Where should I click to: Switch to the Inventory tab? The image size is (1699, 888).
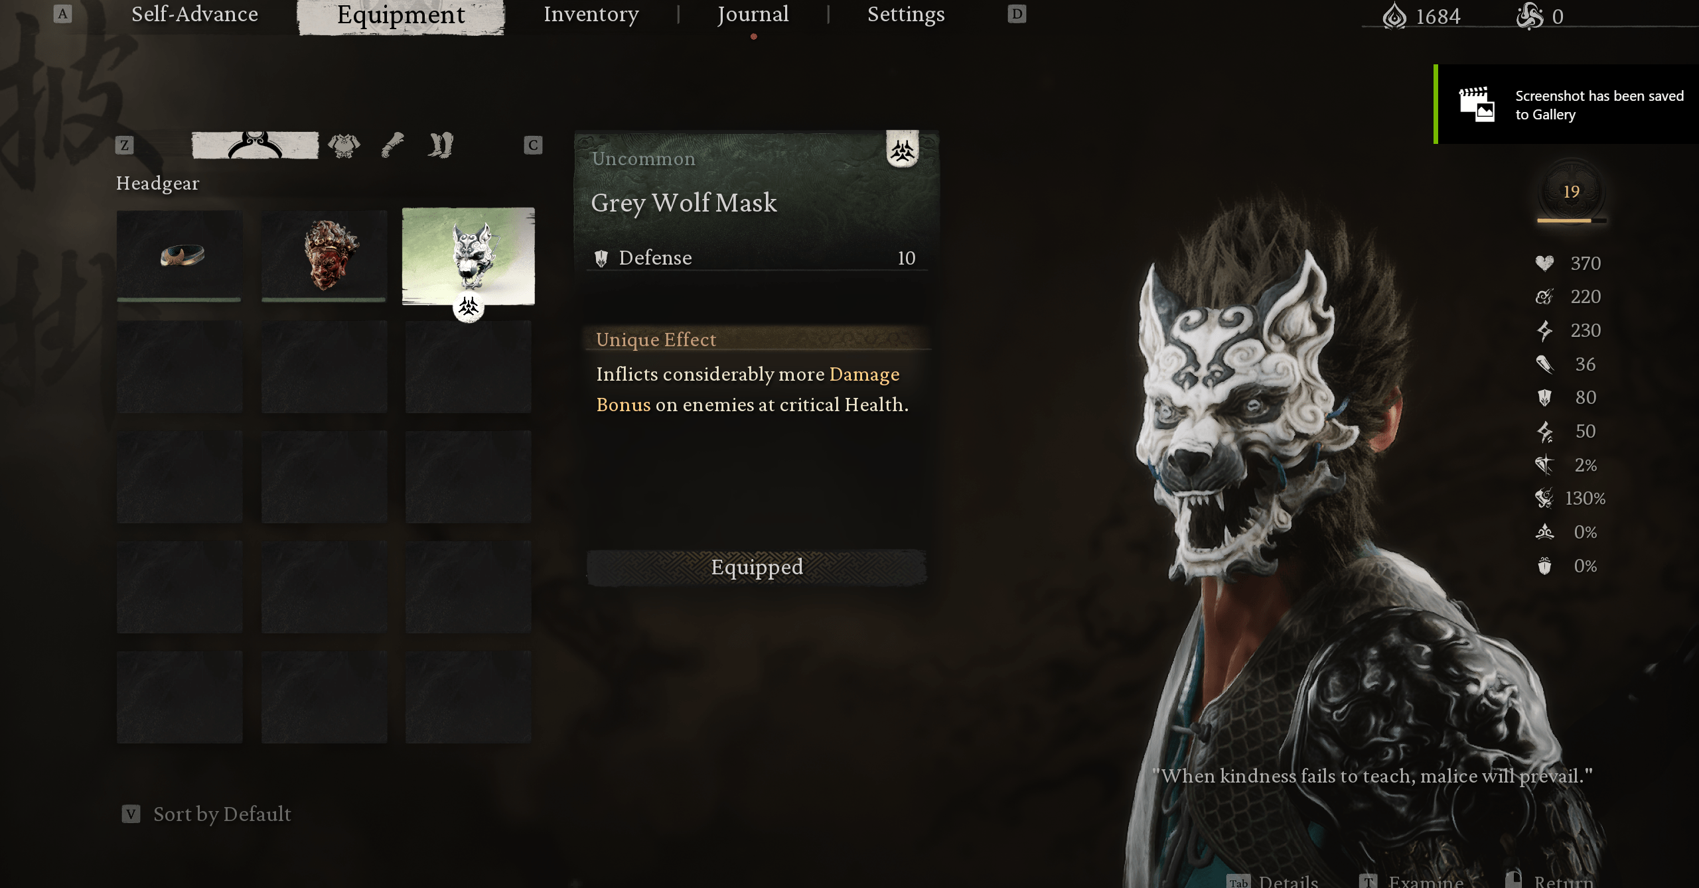pyautogui.click(x=591, y=17)
